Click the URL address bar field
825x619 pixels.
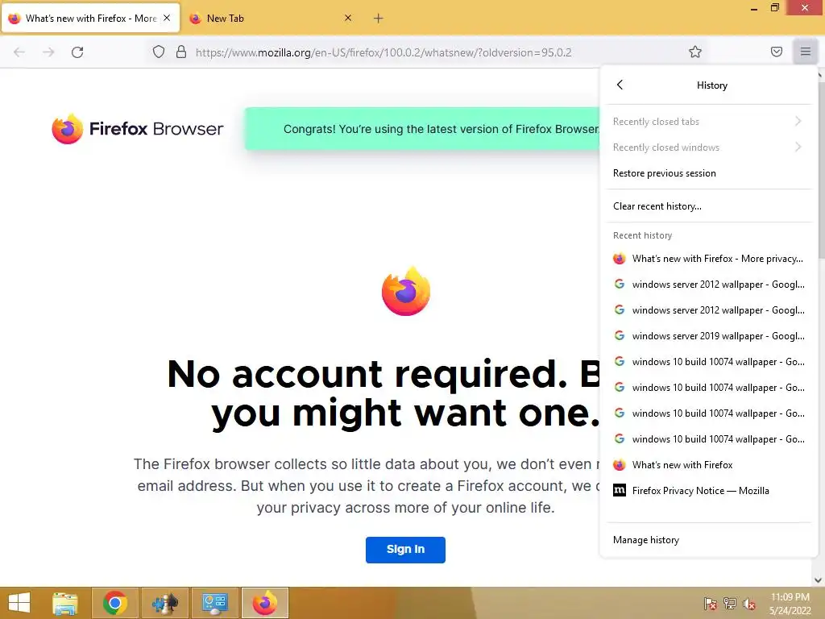point(429,52)
